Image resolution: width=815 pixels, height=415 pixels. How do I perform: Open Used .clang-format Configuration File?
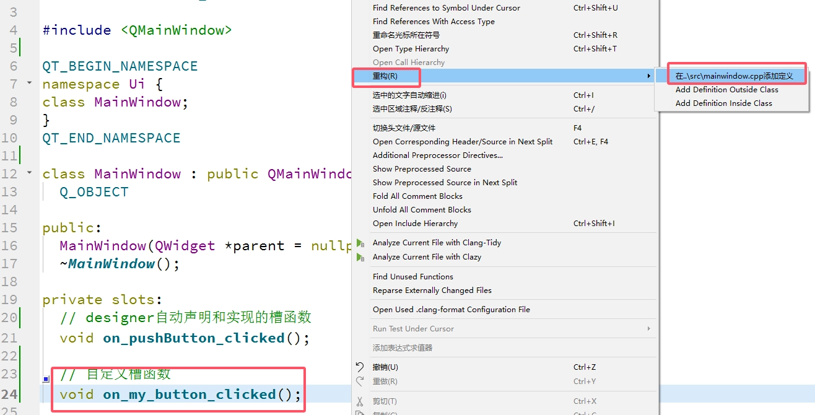[451, 310]
